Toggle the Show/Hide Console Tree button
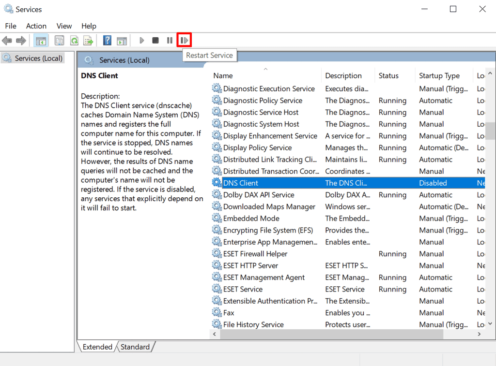 (x=41, y=40)
